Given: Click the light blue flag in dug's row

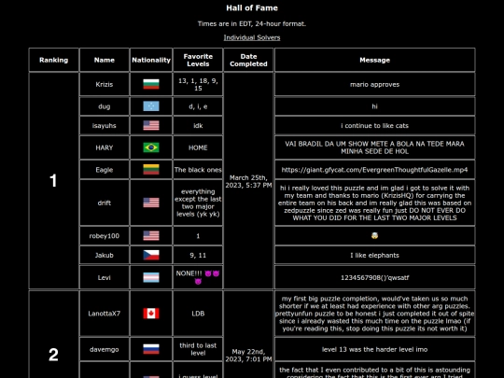Looking at the screenshot, I should 151,106.
